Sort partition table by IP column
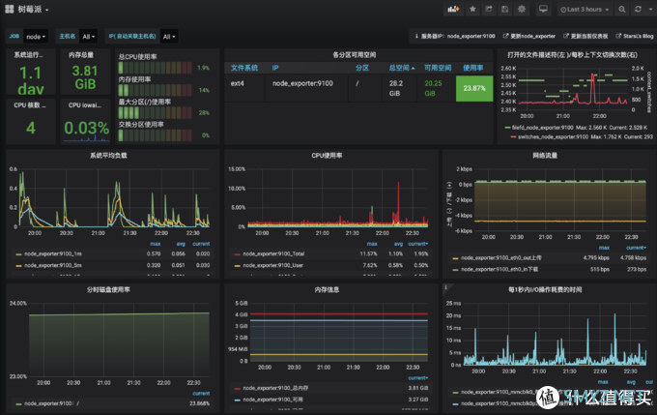 pos(275,68)
